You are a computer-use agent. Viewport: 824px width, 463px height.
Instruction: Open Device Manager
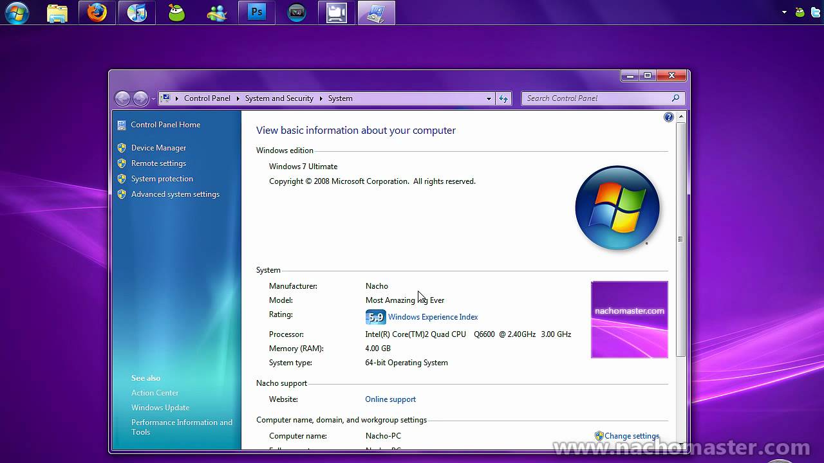click(x=158, y=148)
